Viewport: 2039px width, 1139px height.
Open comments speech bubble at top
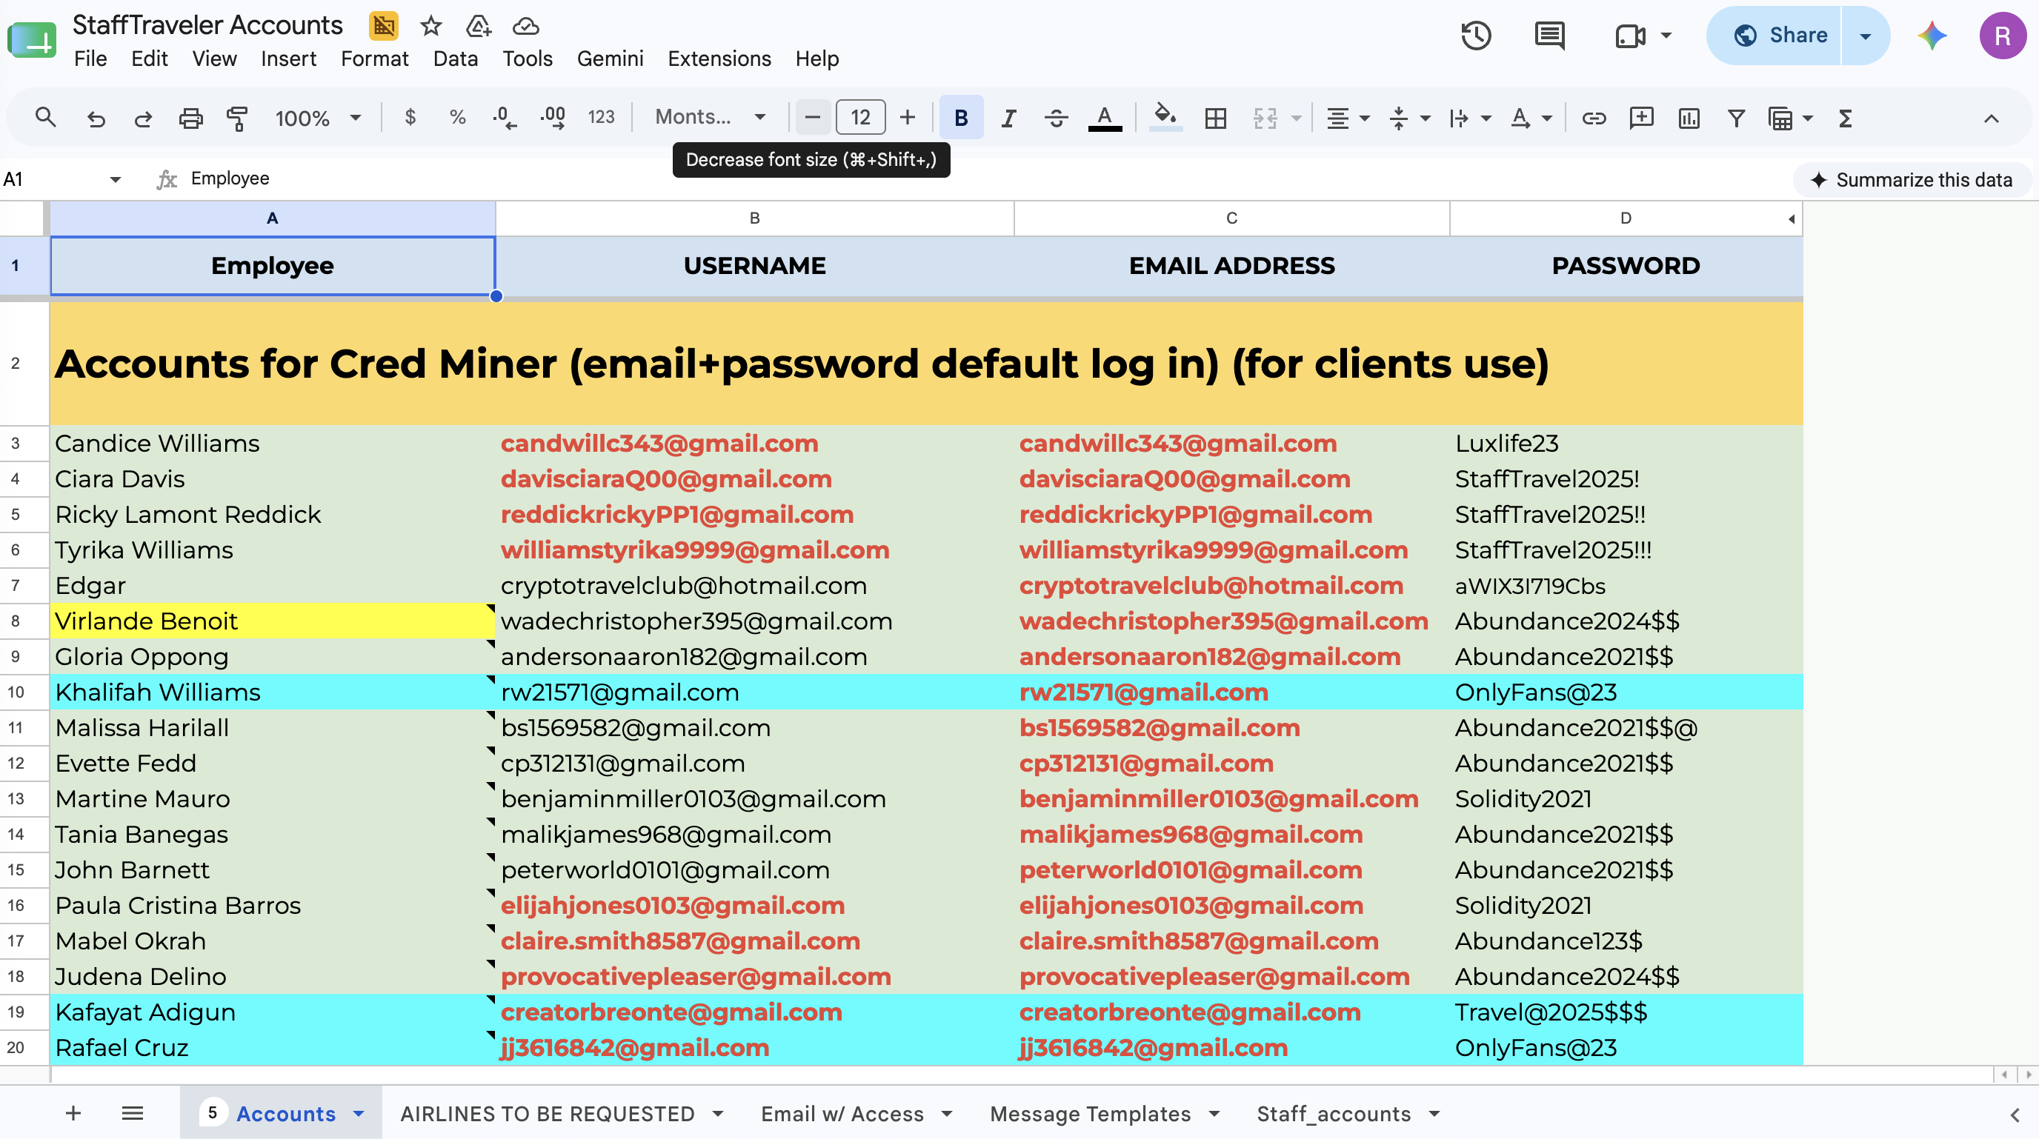click(x=1549, y=36)
